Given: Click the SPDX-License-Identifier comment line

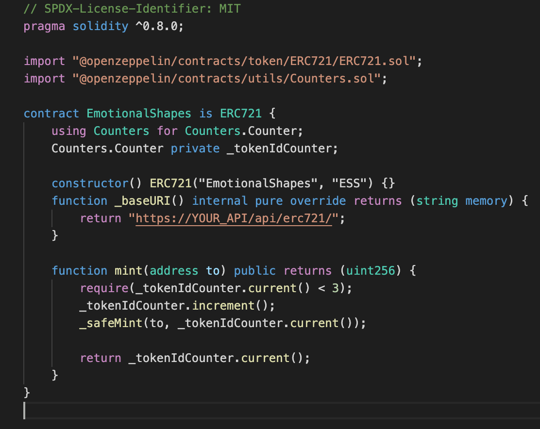Looking at the screenshot, I should pyautogui.click(x=132, y=8).
